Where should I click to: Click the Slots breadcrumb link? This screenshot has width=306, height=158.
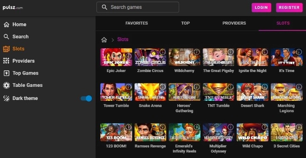point(123,39)
